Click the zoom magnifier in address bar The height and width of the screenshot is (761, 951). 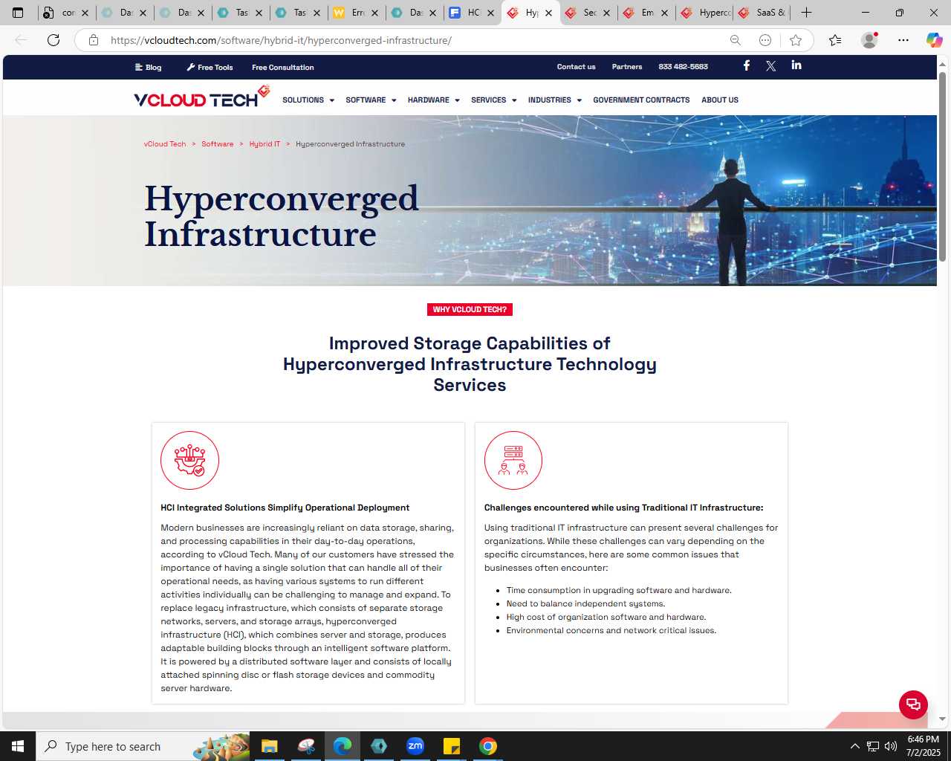[736, 40]
